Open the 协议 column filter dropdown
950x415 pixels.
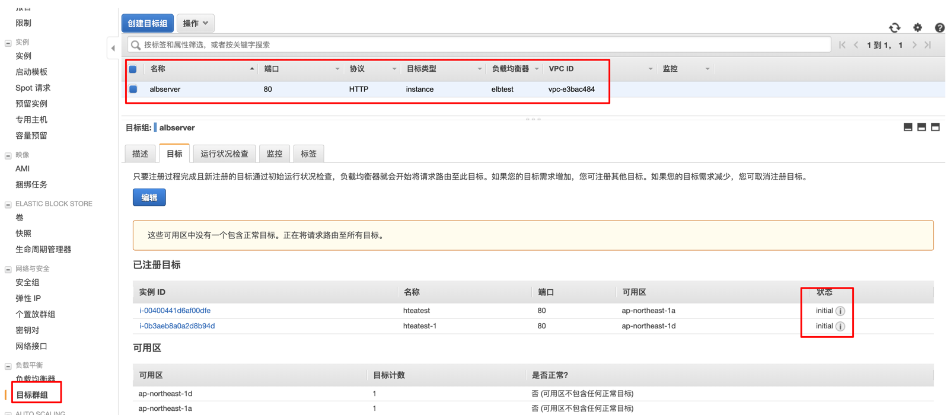point(394,69)
